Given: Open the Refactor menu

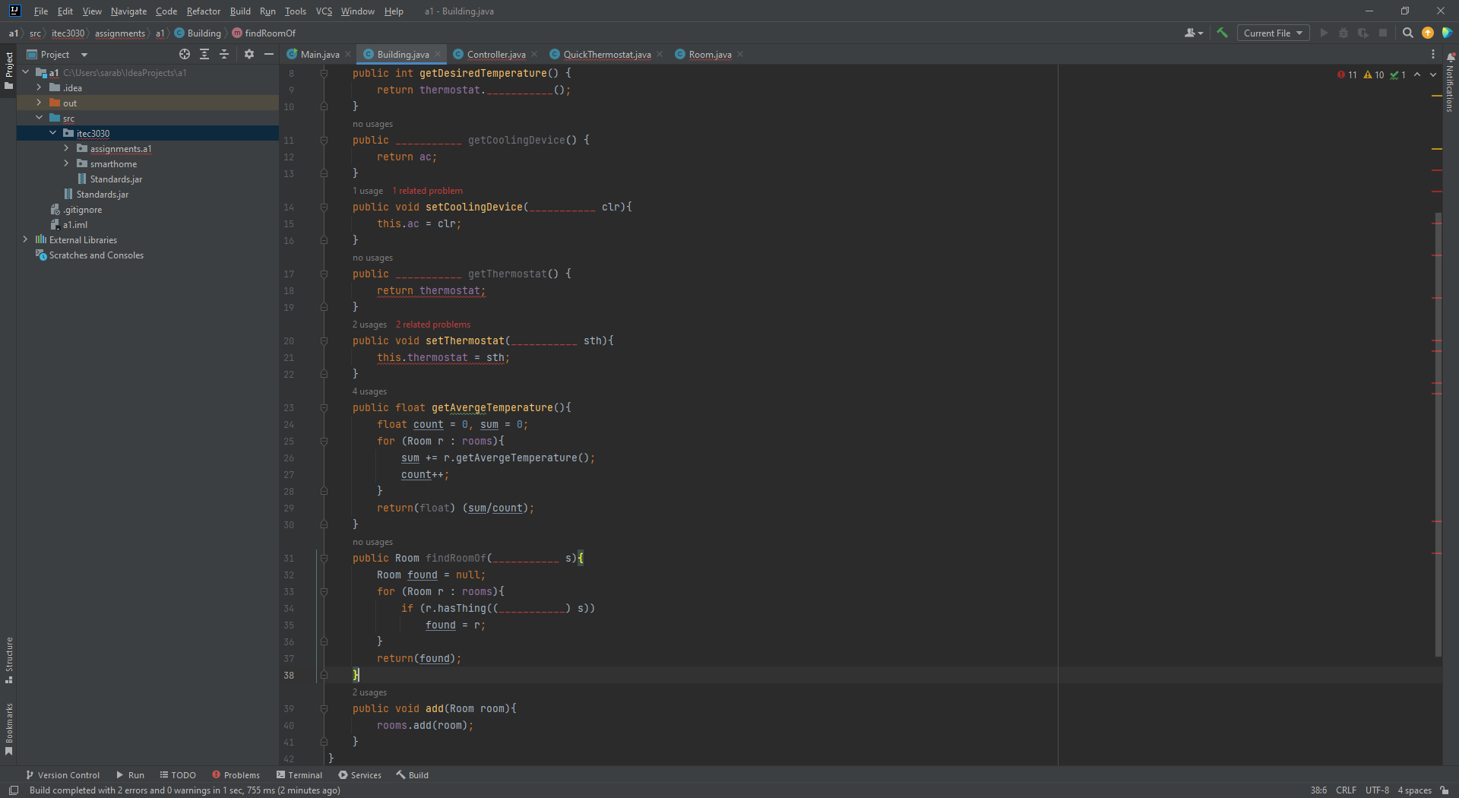Looking at the screenshot, I should [203, 11].
